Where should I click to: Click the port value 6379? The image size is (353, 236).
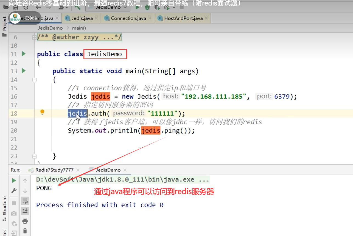click(x=282, y=96)
